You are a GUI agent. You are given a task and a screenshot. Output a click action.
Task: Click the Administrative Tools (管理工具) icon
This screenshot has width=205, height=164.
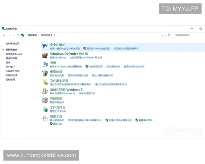pyautogui.click(x=45, y=118)
